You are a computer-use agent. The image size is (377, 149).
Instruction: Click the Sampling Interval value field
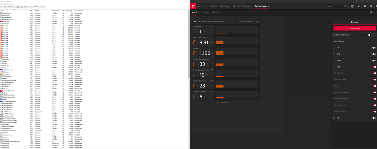click(373, 35)
